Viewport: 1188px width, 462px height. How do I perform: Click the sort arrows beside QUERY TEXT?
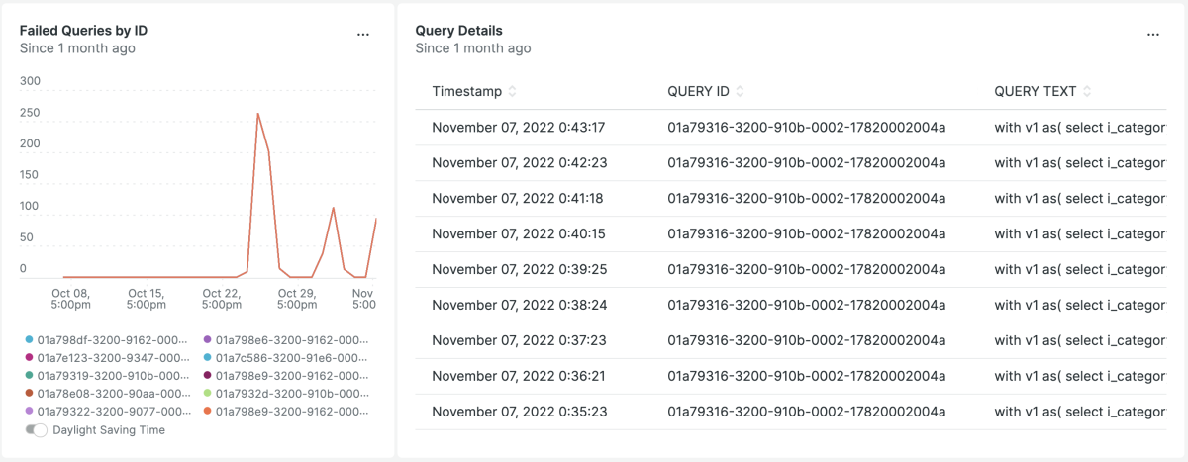pos(1087,92)
